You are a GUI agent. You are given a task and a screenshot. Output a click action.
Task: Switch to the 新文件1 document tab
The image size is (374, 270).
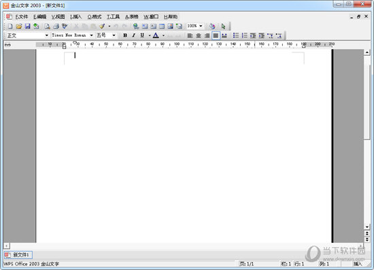(18, 255)
